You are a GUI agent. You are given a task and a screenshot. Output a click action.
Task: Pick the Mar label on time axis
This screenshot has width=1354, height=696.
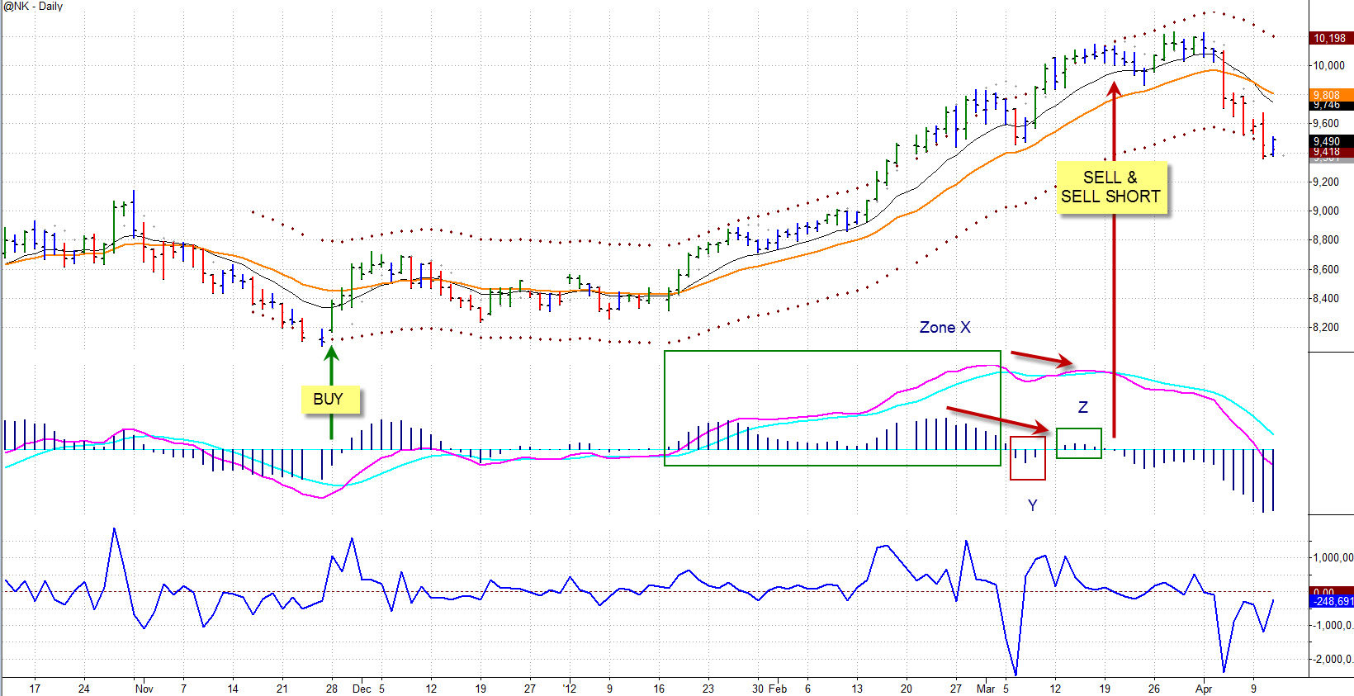pyautogui.click(x=986, y=688)
